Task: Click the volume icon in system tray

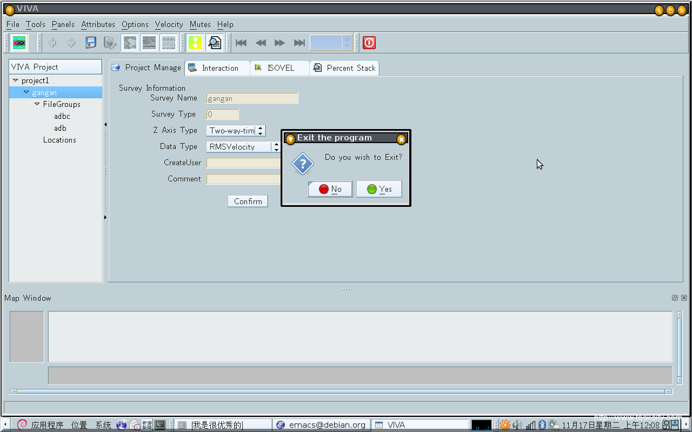Action: [517, 424]
